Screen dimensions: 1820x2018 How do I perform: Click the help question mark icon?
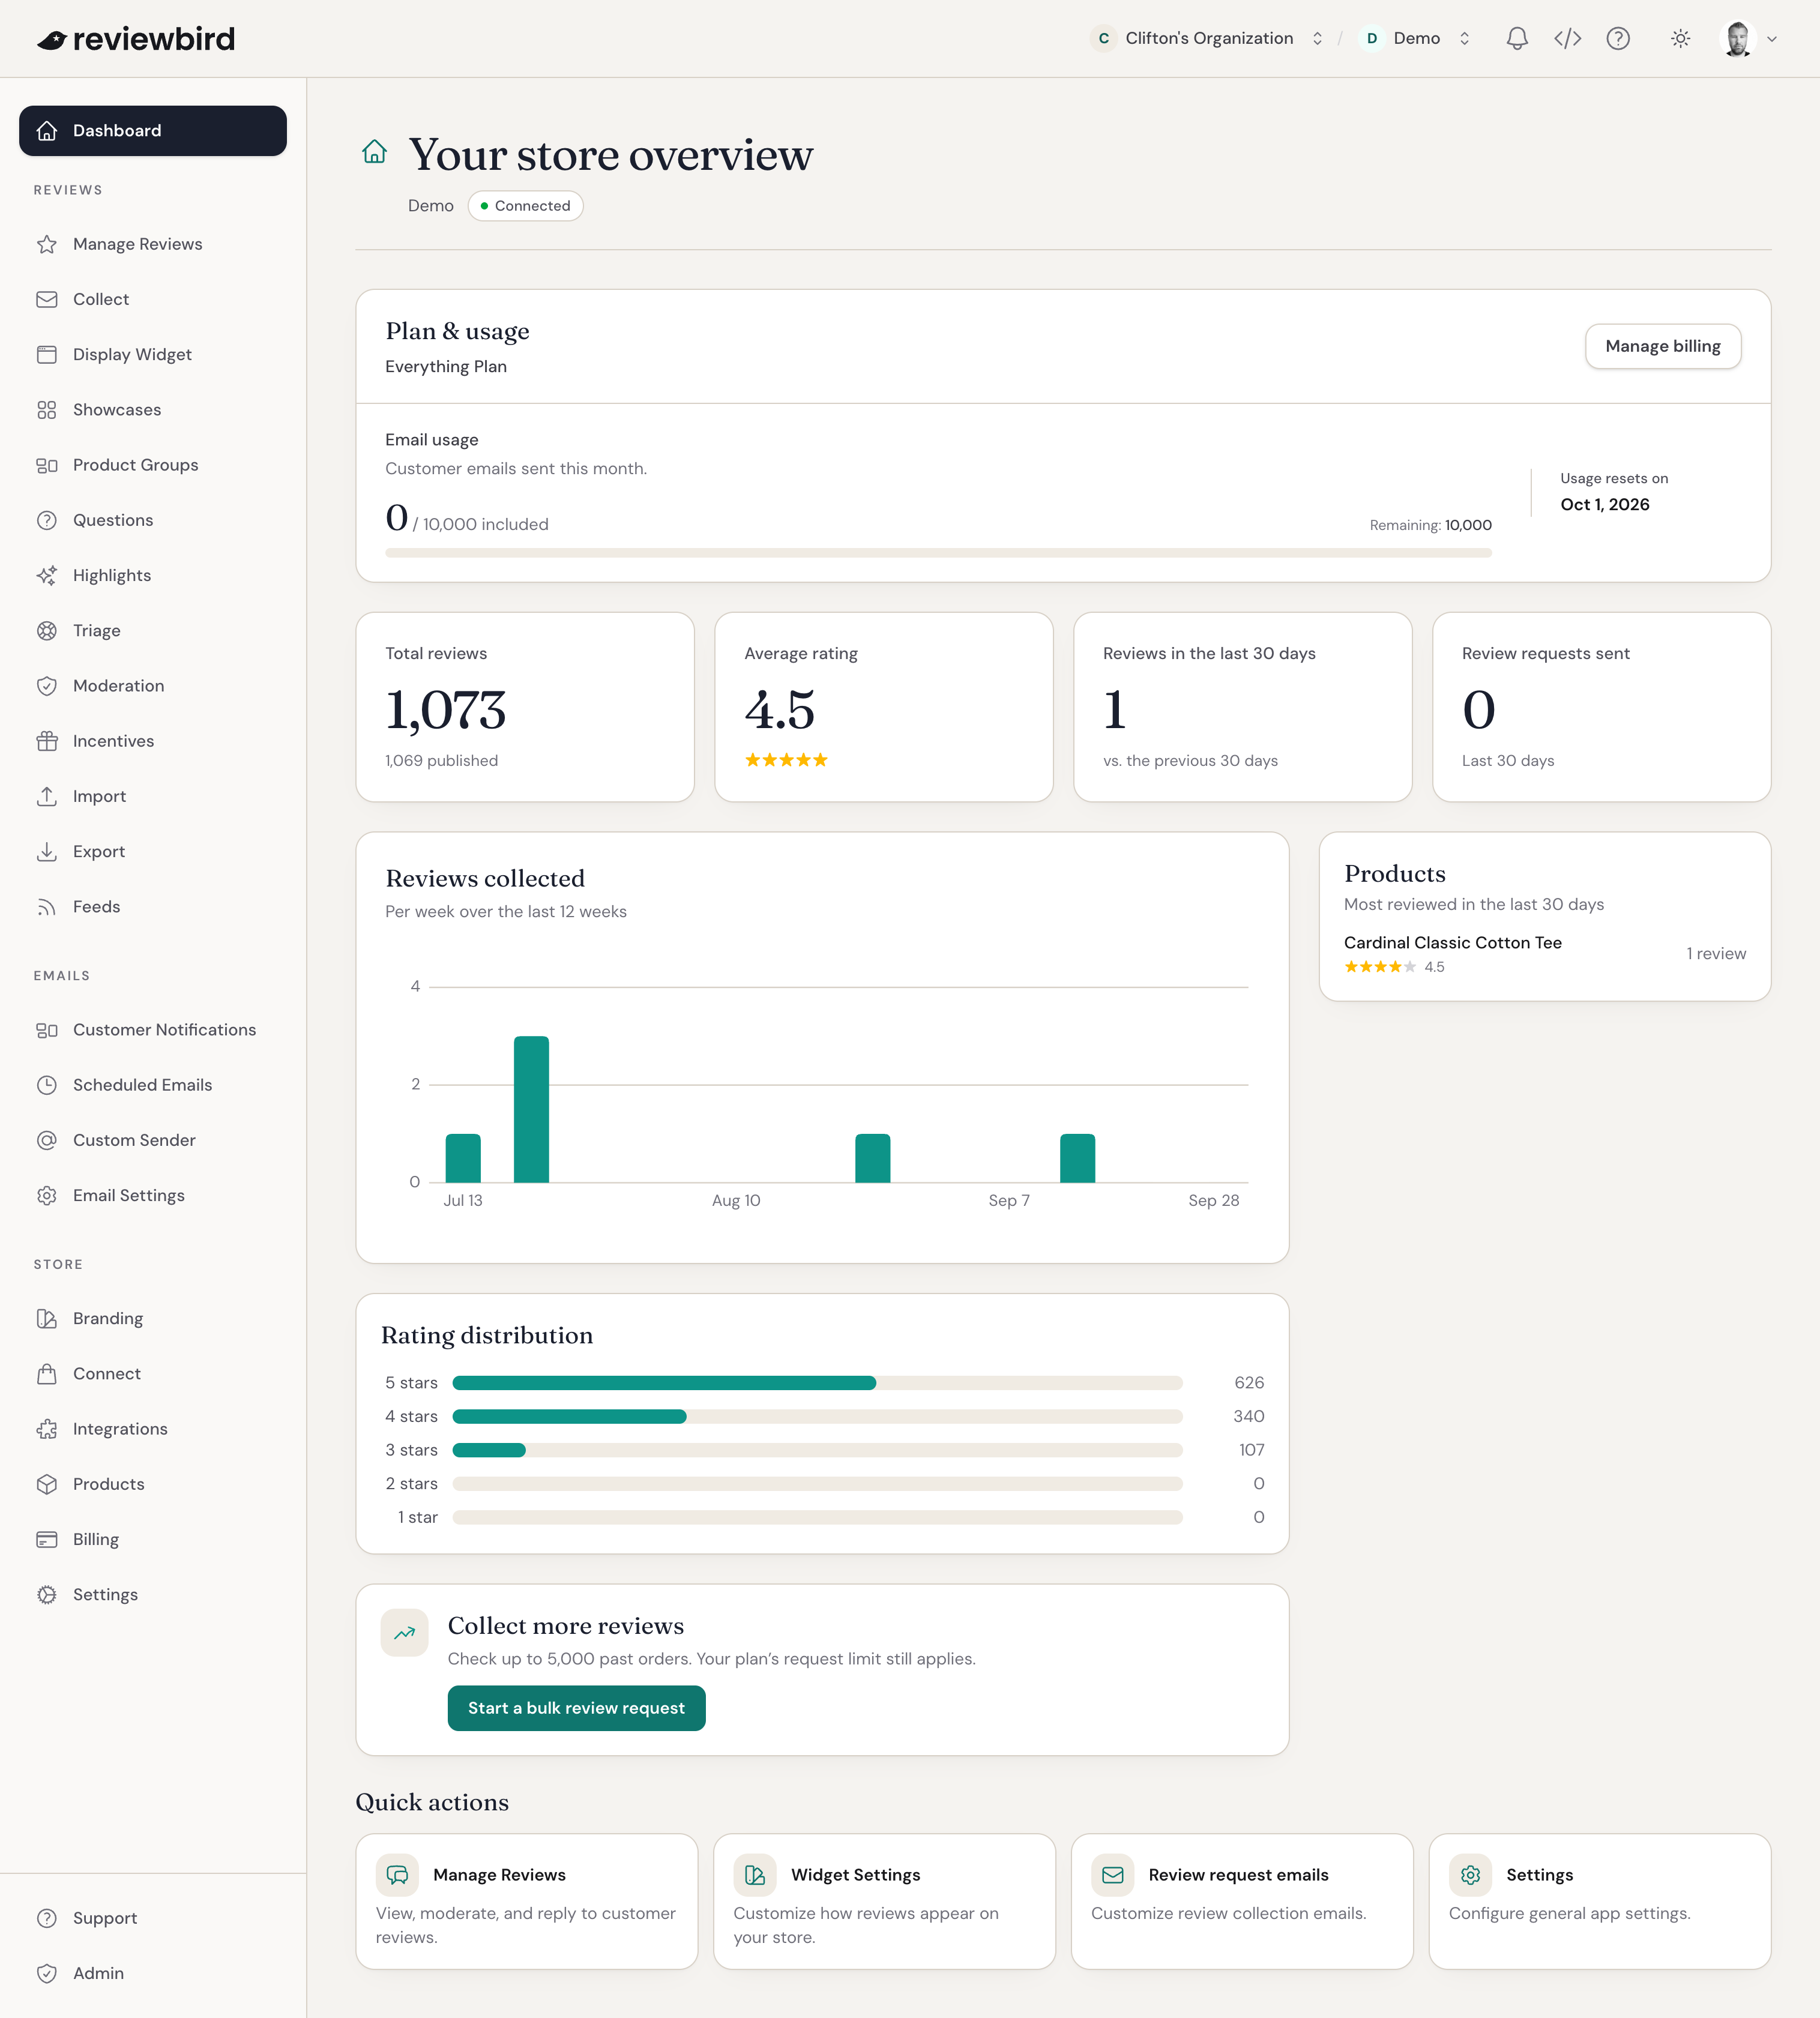click(1618, 38)
